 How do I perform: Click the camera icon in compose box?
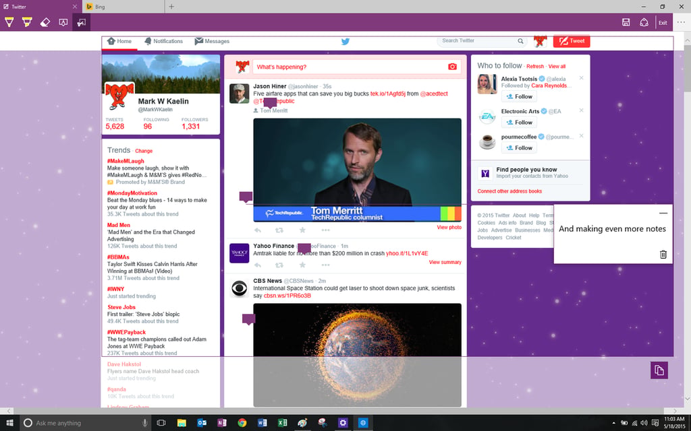click(452, 67)
